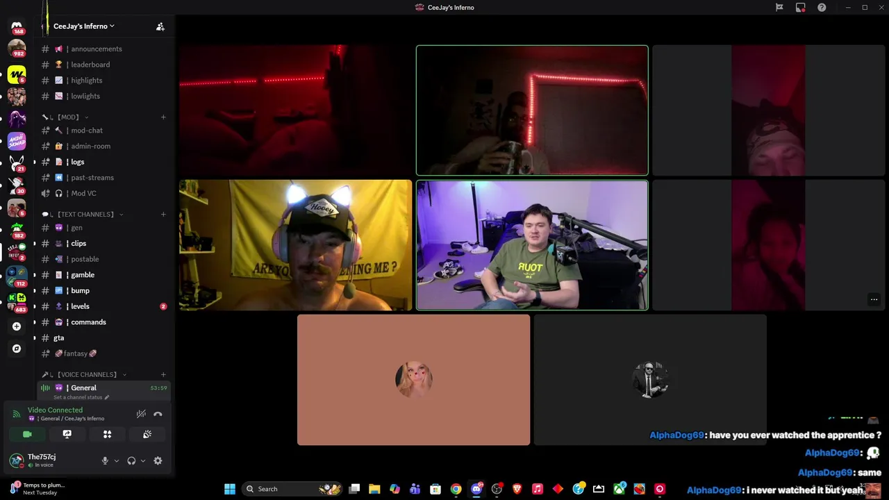This screenshot has width=889, height=500.
Task: Open Discover servers compass icon
Action: [17, 349]
